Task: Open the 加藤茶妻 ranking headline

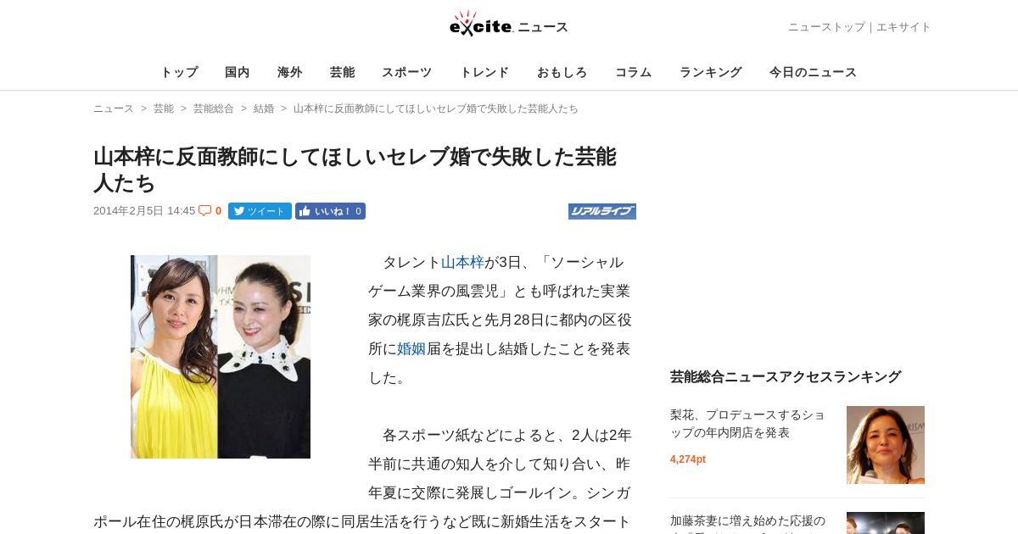Action: [747, 522]
